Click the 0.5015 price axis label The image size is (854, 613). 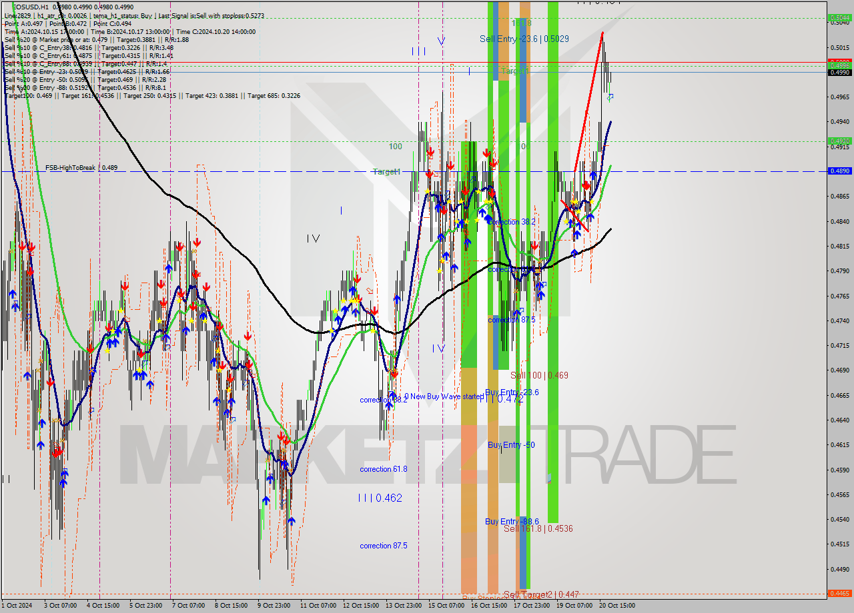click(840, 48)
